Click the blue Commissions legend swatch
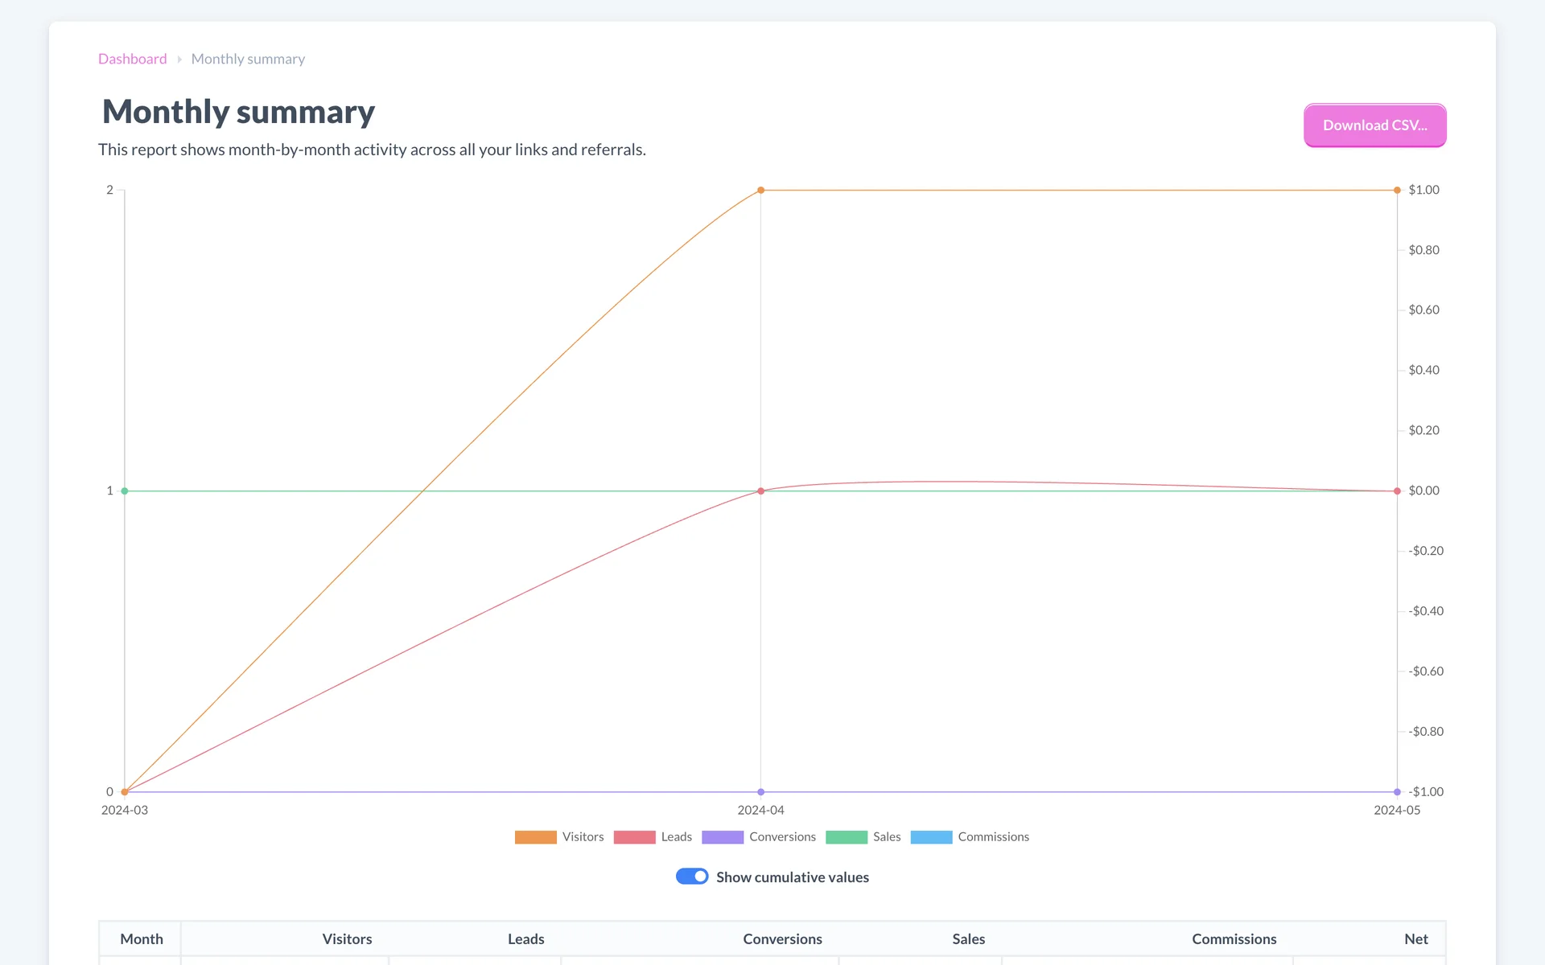Viewport: 1545px width, 965px height. pyautogui.click(x=931, y=837)
